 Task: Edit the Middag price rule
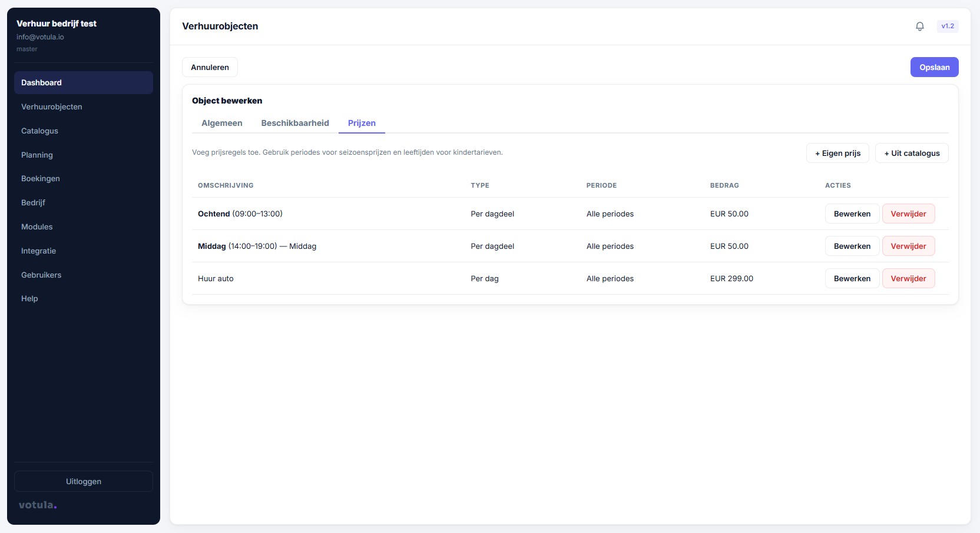[852, 246]
